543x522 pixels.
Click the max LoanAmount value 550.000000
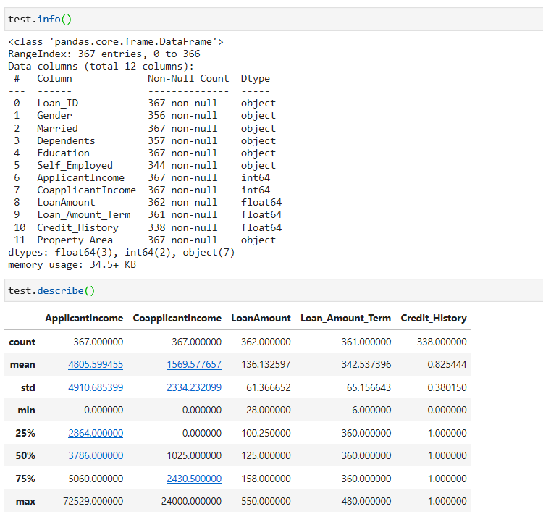point(266,501)
